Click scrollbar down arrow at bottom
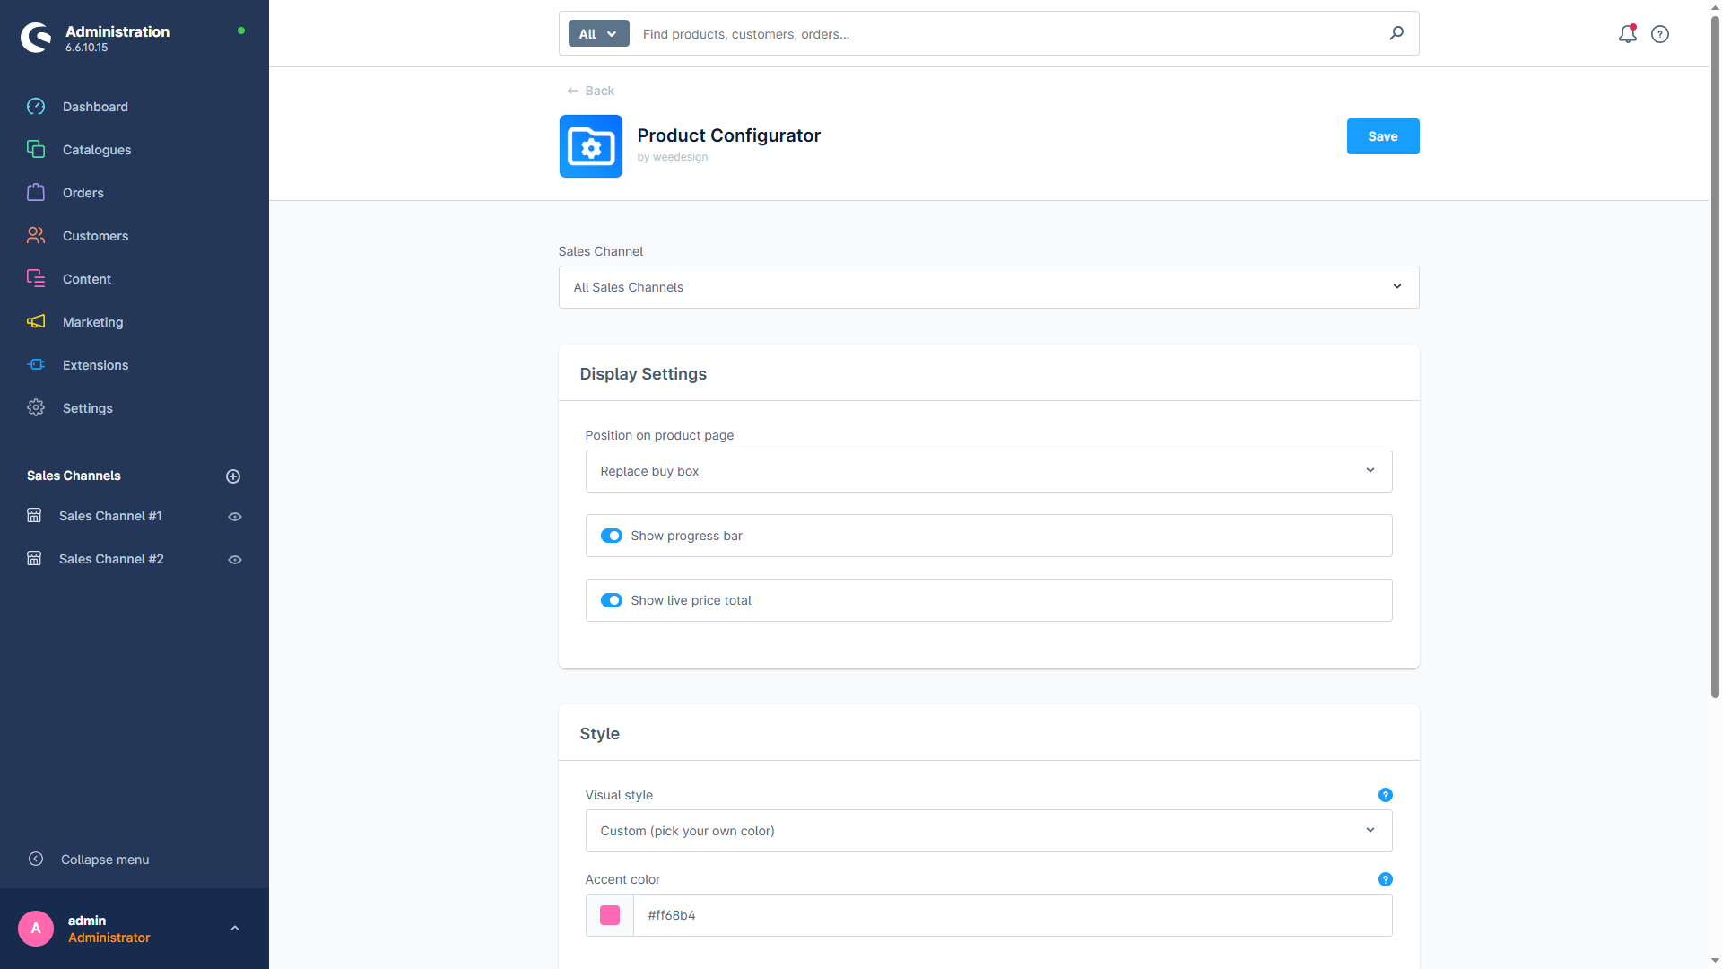 coord(1715,961)
